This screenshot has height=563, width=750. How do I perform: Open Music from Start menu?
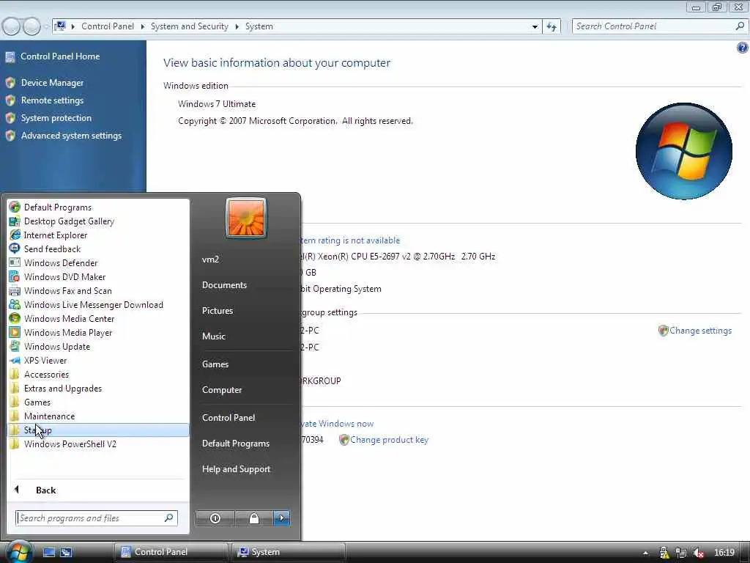(x=214, y=336)
